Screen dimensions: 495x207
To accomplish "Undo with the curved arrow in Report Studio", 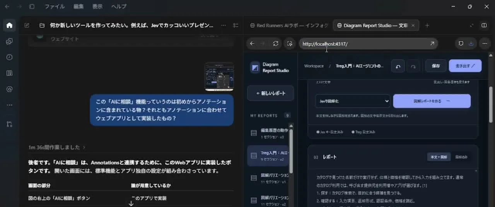I will pos(398,66).
